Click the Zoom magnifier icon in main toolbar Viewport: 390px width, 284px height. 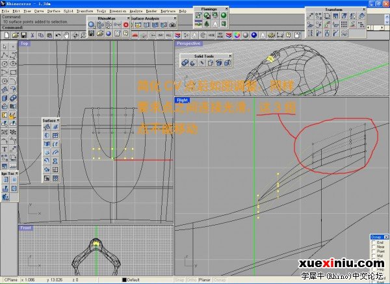click(x=83, y=35)
